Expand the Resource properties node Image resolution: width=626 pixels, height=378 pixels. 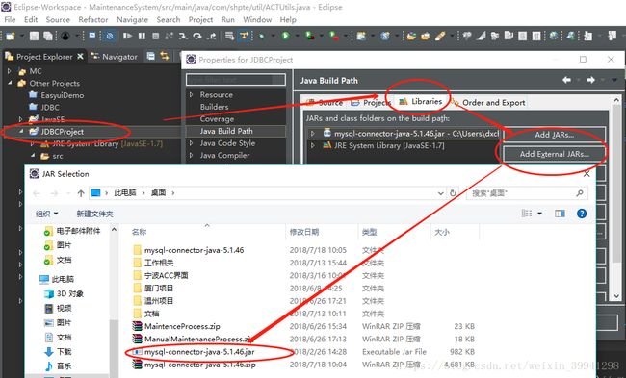tap(192, 94)
